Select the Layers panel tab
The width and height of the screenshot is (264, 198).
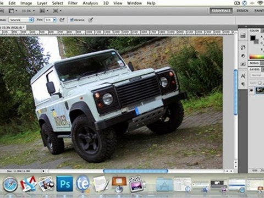[255, 69]
